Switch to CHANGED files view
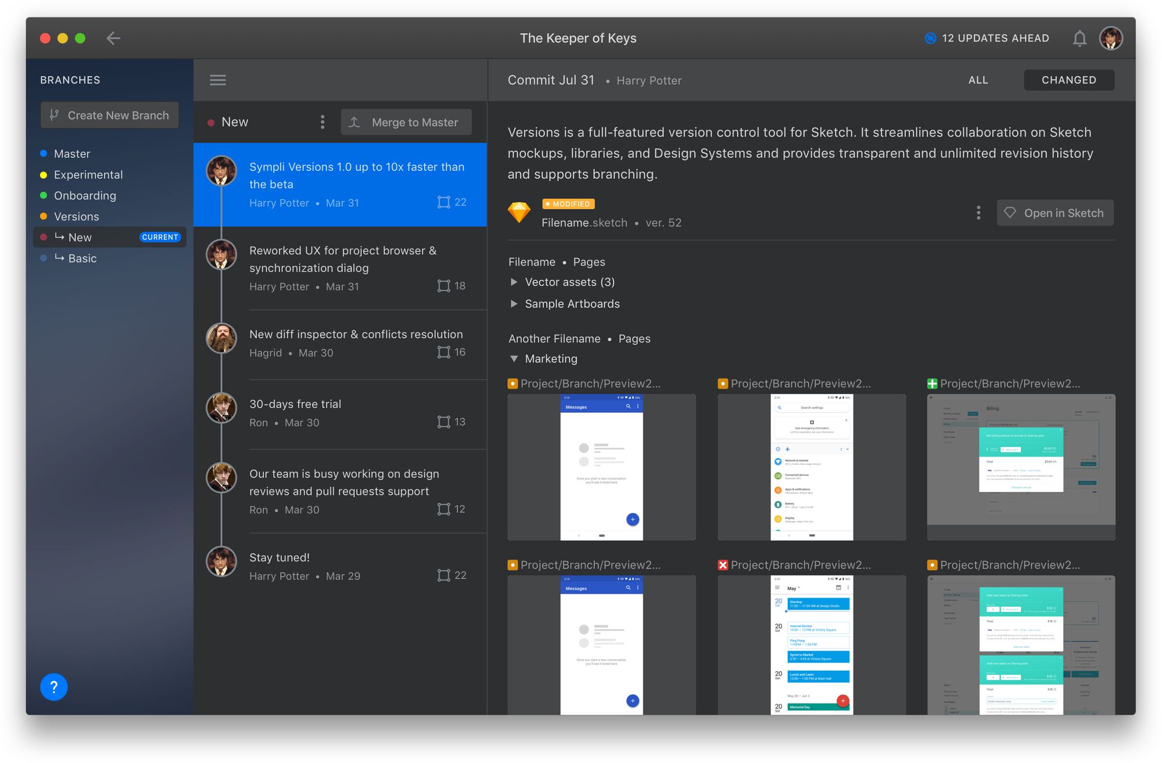 (x=1069, y=80)
